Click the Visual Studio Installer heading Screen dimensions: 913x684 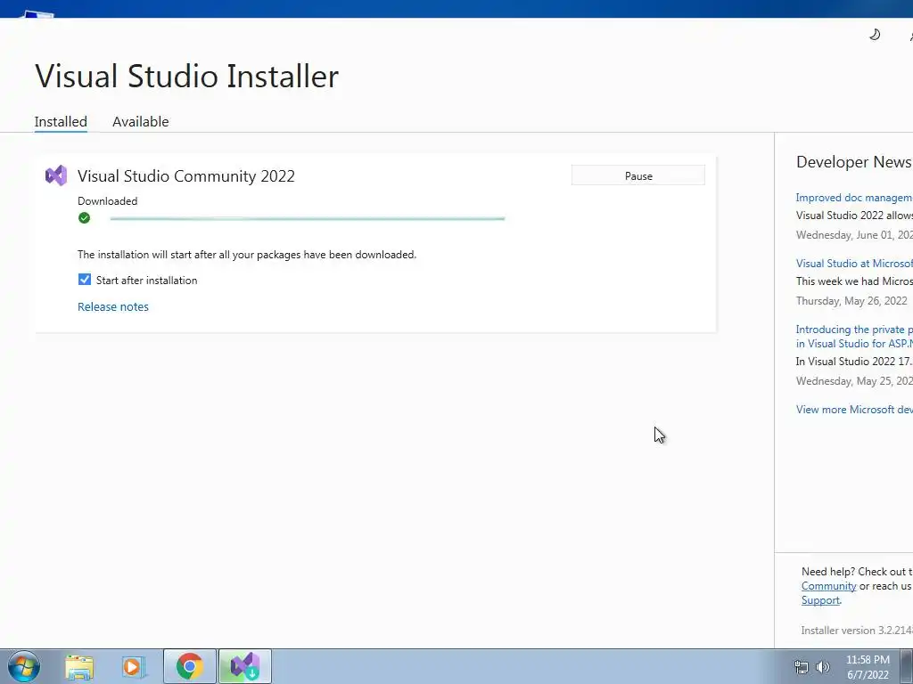coord(187,77)
